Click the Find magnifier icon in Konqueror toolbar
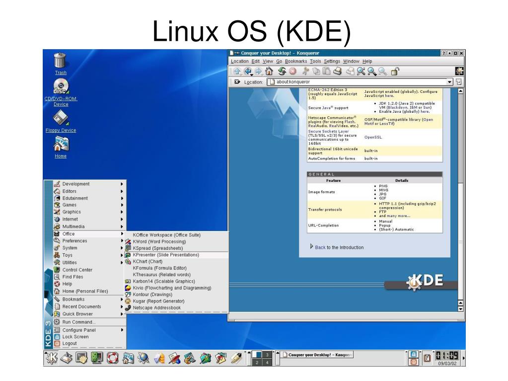The width and height of the screenshot is (508, 381). [361, 71]
